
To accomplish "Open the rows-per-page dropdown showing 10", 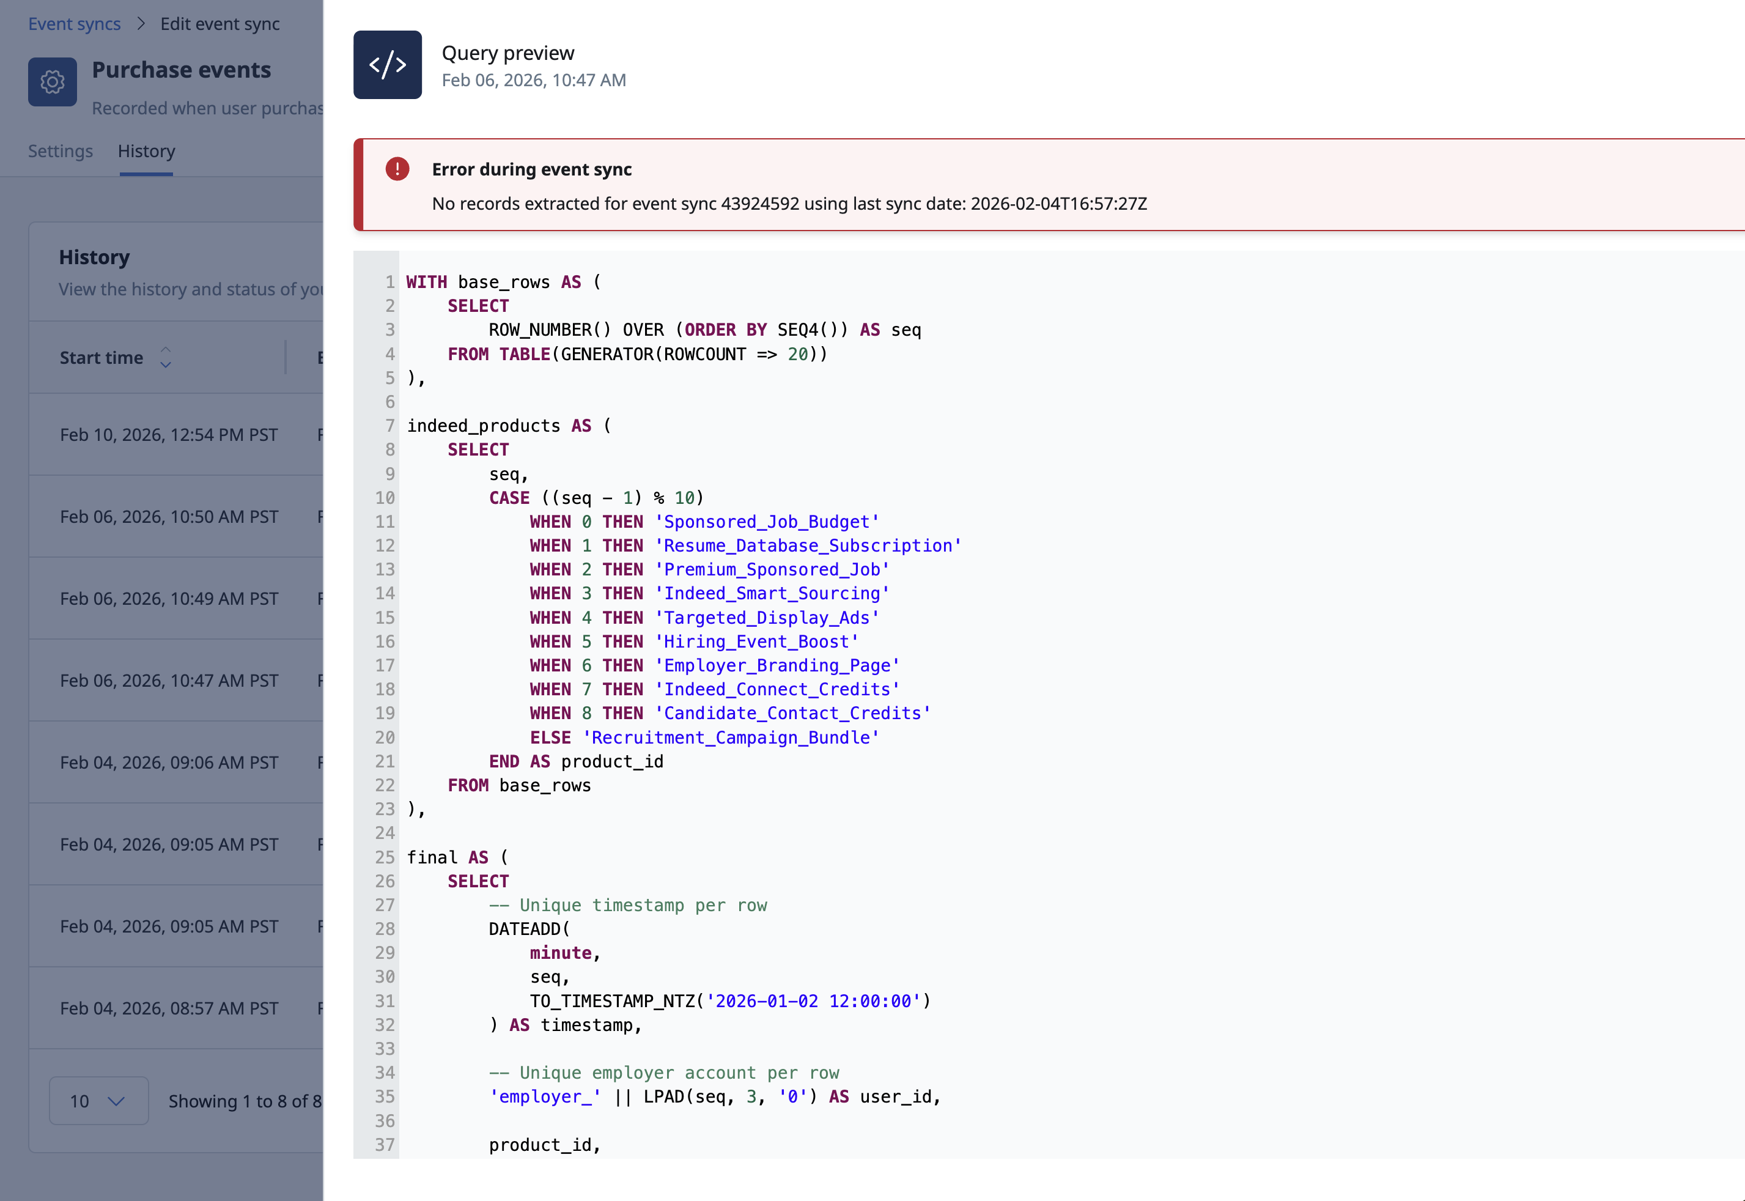I will tap(98, 1101).
